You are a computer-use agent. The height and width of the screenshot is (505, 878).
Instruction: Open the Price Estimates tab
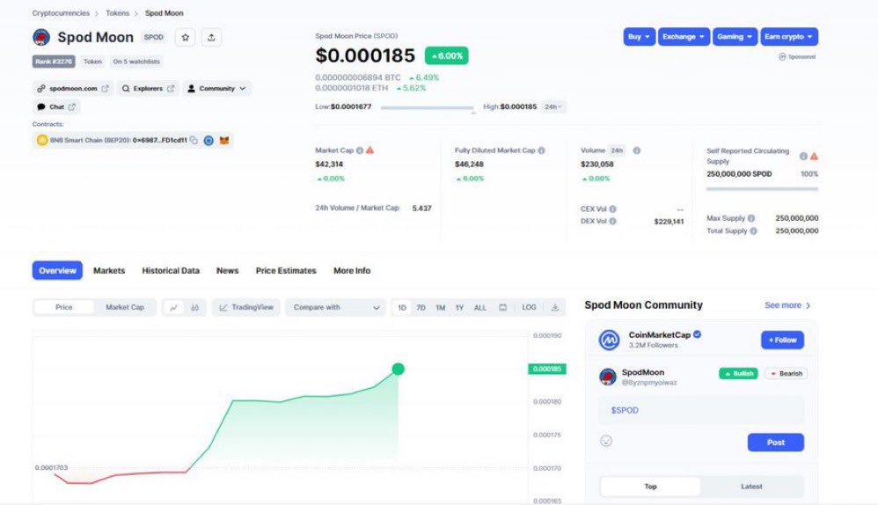coord(286,270)
